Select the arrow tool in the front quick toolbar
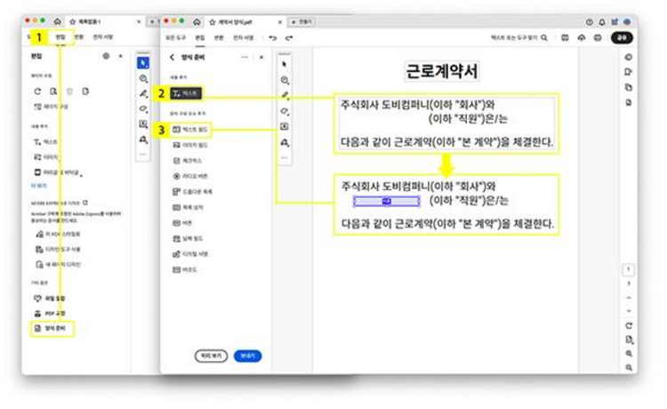 click(x=285, y=64)
